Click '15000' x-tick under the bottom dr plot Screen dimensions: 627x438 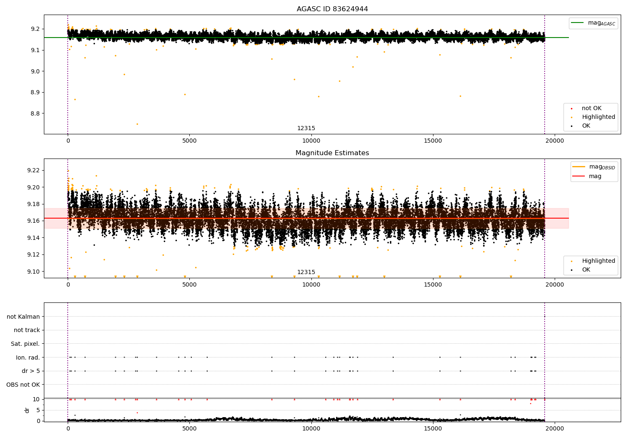point(433,429)
